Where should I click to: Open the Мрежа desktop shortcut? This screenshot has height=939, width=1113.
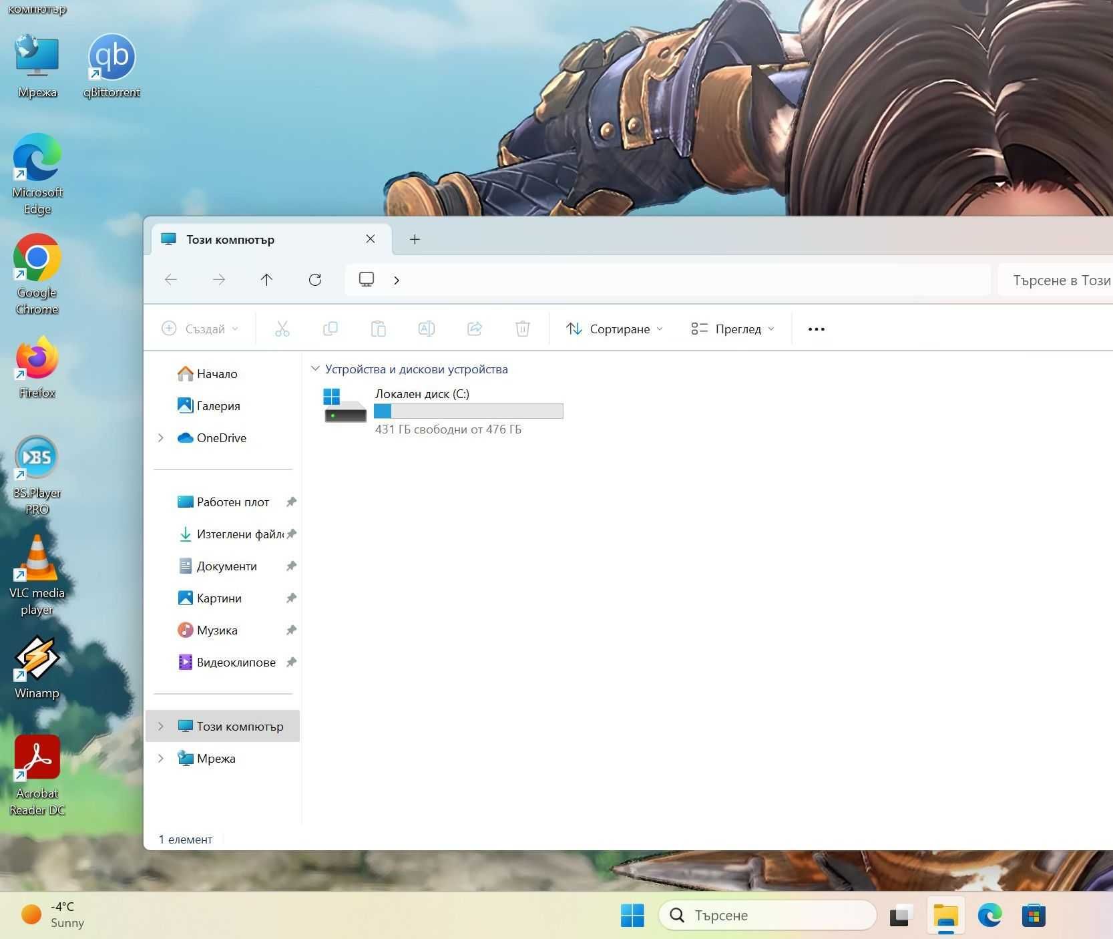[37, 67]
